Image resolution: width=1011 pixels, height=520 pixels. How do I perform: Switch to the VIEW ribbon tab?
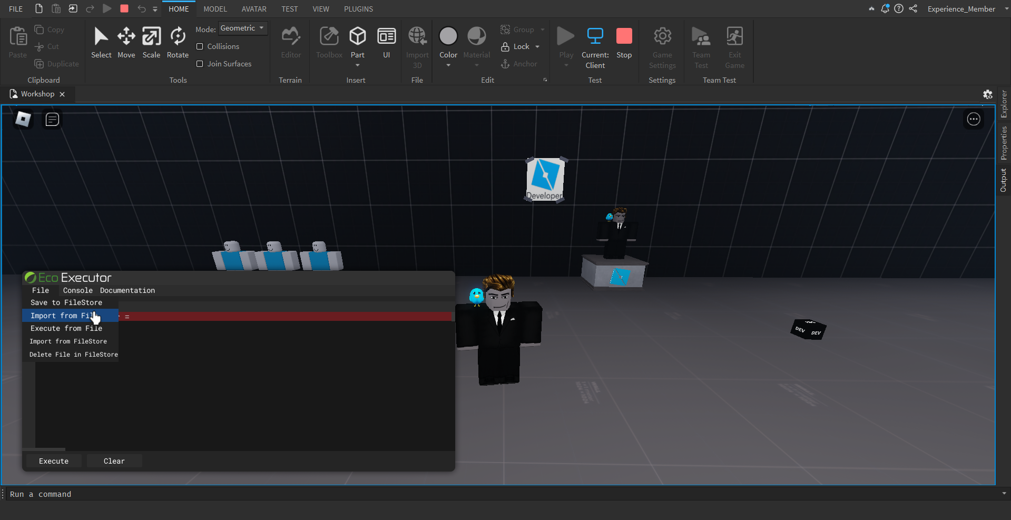click(320, 9)
